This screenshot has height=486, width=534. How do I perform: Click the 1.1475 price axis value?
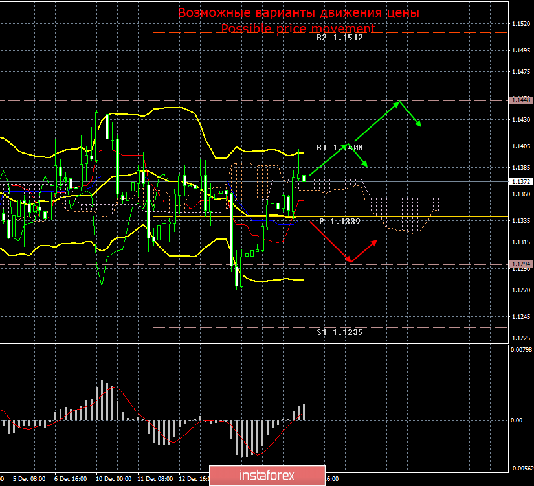click(521, 72)
